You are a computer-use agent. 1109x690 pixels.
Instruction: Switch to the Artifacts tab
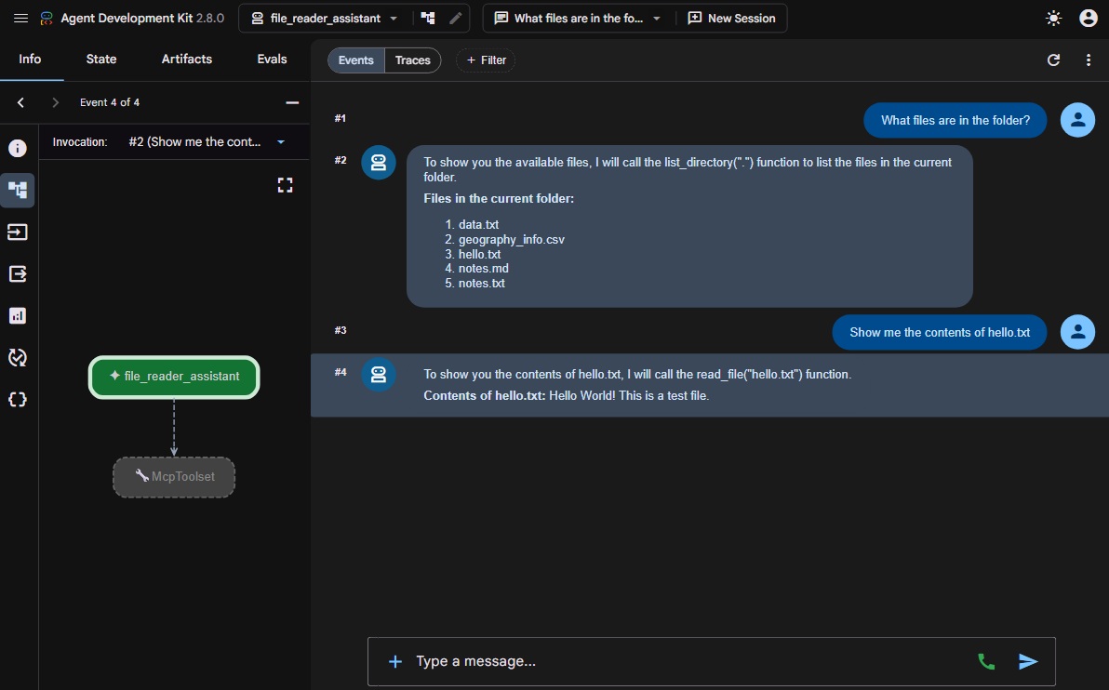pos(187,60)
